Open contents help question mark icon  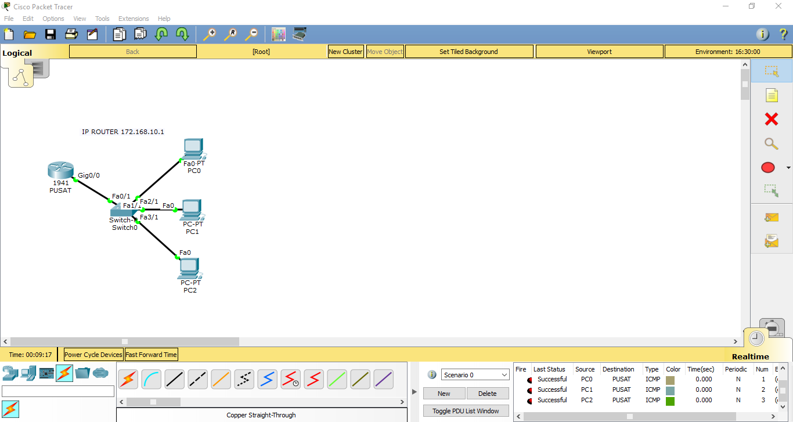pos(783,34)
